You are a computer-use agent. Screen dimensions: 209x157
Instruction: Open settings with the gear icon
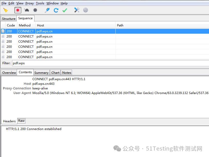[x=86, y=10]
